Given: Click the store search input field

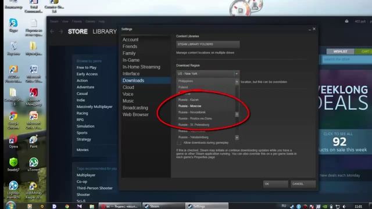Looking at the screenshot, I should [346, 59].
